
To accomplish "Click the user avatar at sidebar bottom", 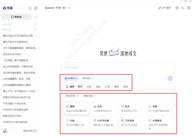I will click(x=5, y=131).
